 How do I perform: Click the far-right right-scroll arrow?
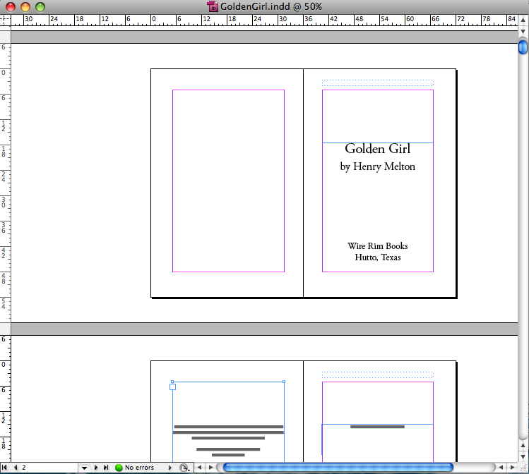click(x=513, y=468)
